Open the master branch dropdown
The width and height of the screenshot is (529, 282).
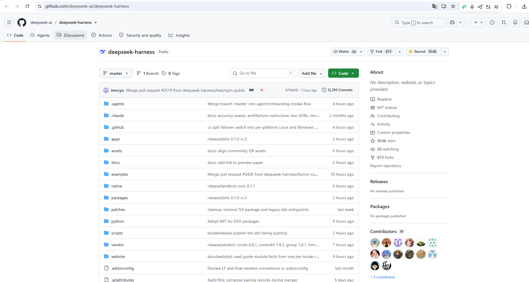click(116, 73)
